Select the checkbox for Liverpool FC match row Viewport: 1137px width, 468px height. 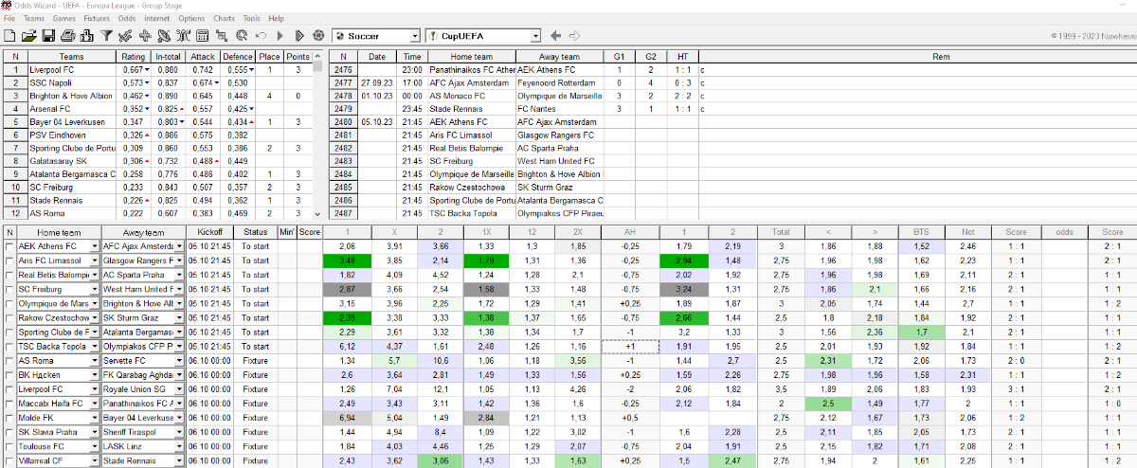pos(9,389)
